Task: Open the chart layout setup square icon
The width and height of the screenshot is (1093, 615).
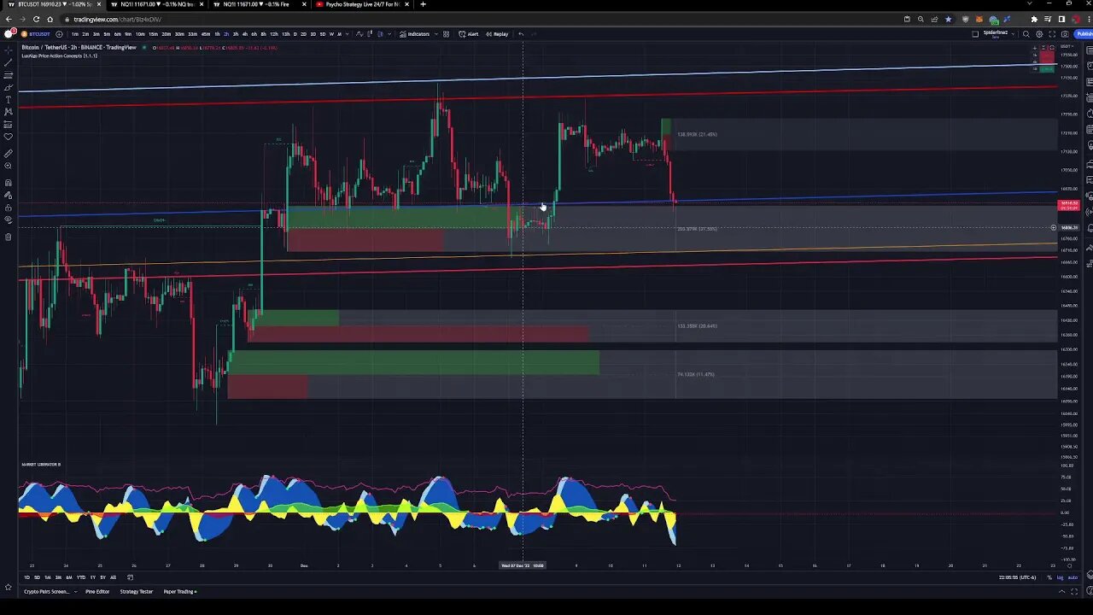Action: [x=975, y=34]
